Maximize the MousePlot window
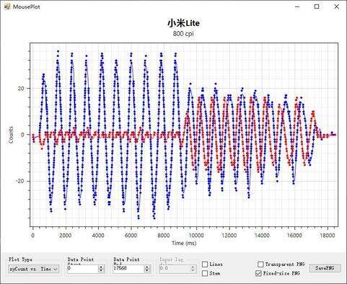This screenshot has width=347, height=284. (x=317, y=6)
